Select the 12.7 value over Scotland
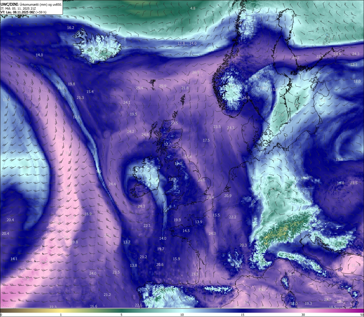Screen dimensions: 364x317 (x=167, y=144)
